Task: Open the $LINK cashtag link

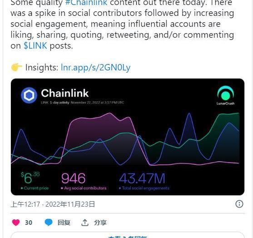Action: [x=35, y=46]
